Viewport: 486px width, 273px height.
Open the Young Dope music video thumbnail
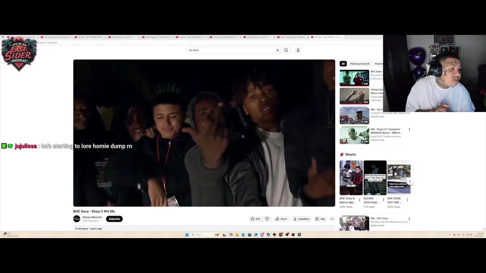click(x=354, y=96)
